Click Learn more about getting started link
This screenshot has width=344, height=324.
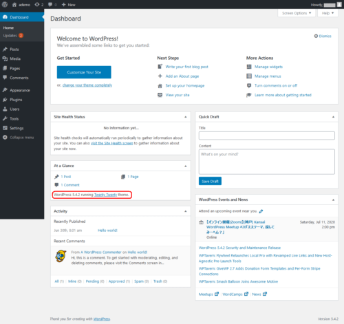pos(283,95)
